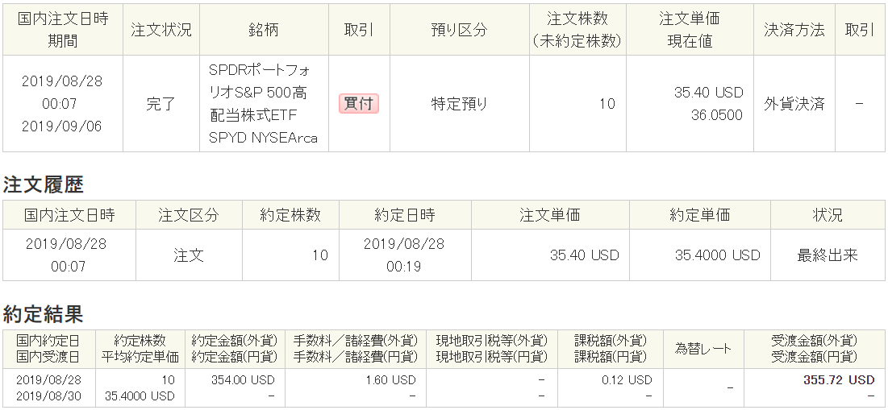Click the 為替レート column header

tap(702, 349)
